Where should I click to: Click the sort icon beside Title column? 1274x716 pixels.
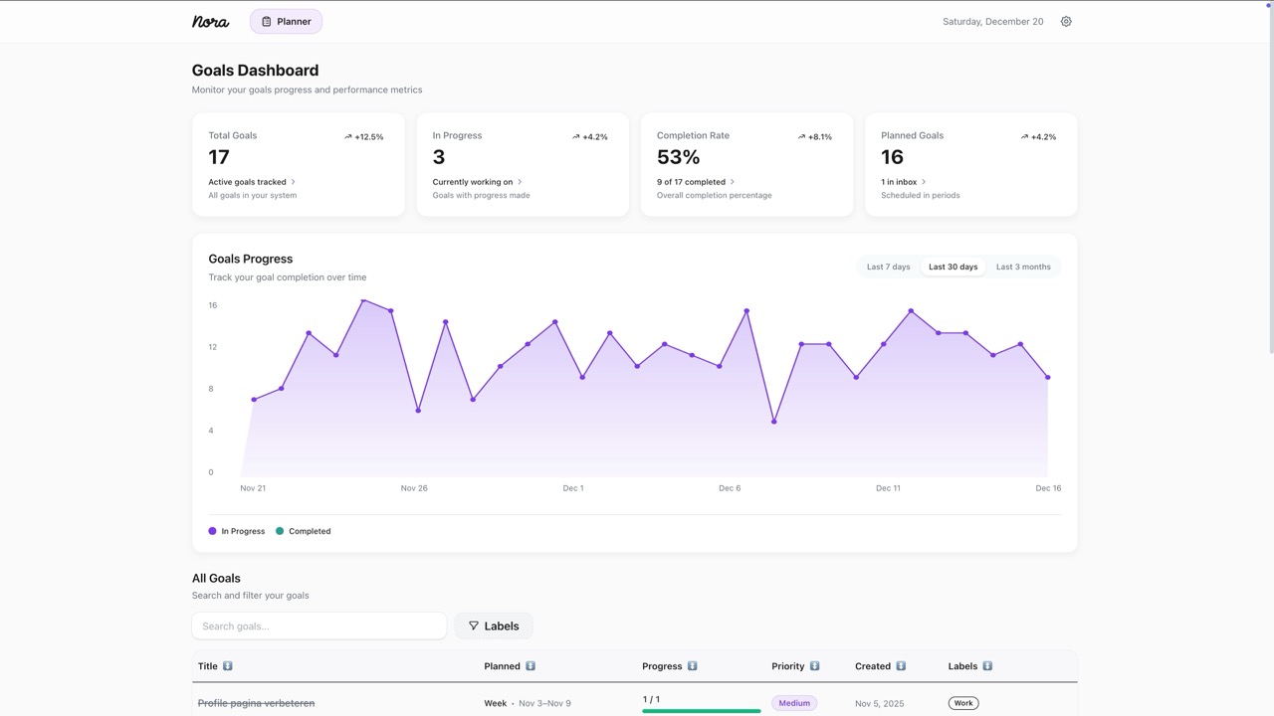(x=228, y=666)
